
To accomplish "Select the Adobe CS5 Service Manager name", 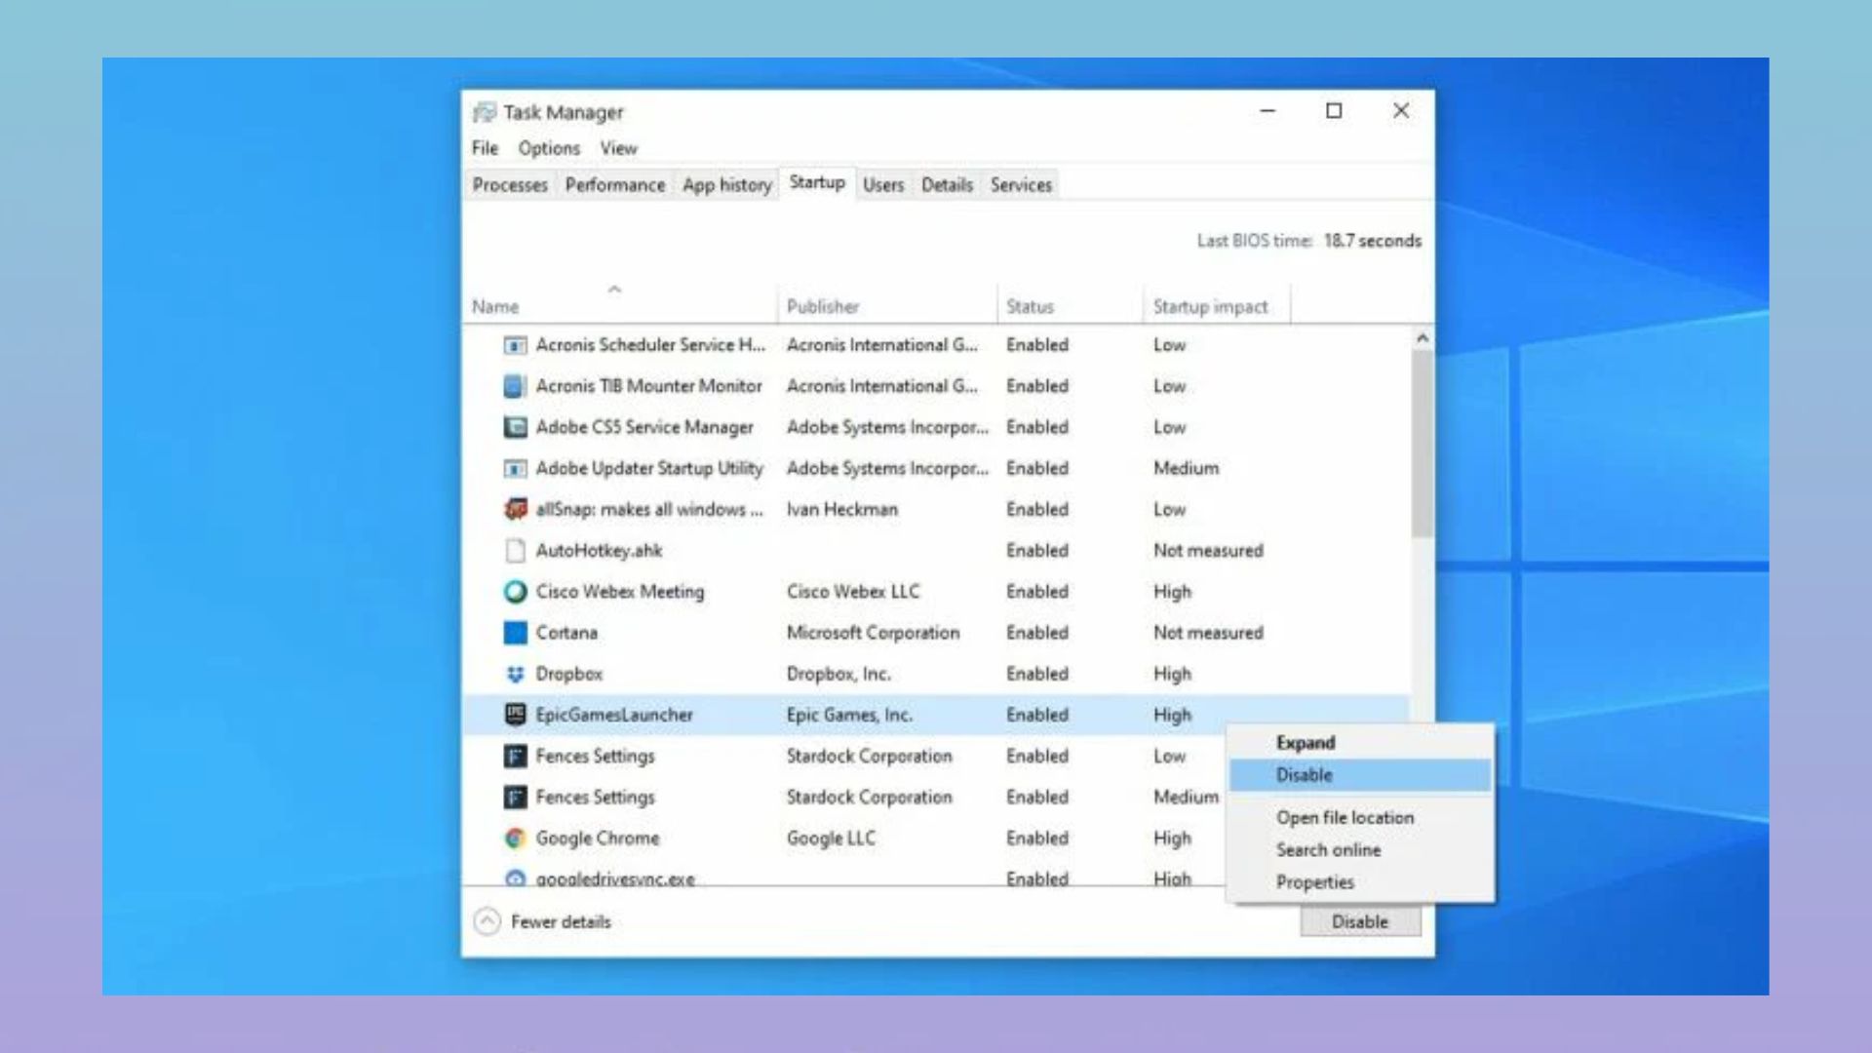I will (x=644, y=427).
